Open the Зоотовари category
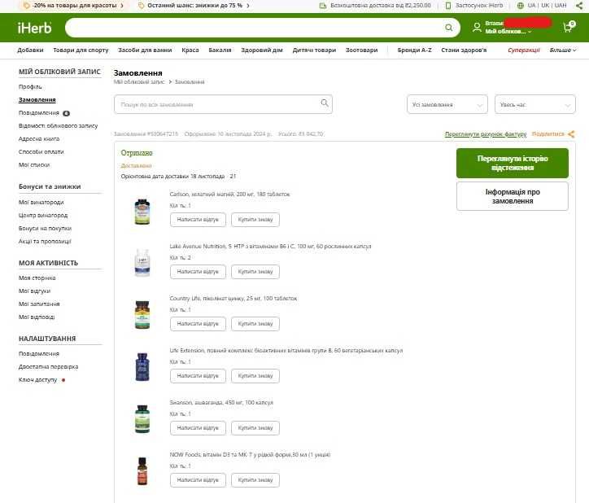 coord(362,50)
